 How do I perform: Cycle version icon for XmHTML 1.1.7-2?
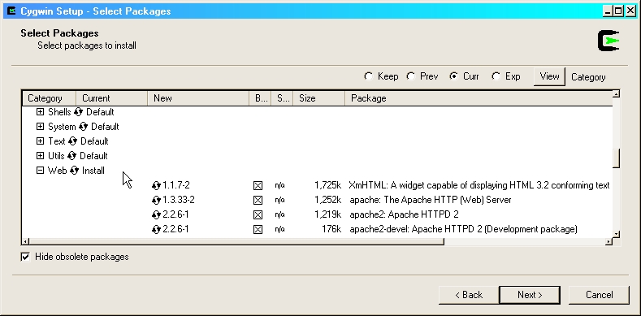[156, 185]
